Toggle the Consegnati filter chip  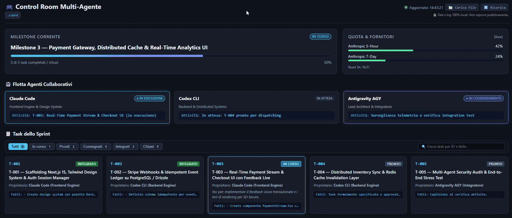tap(96, 147)
